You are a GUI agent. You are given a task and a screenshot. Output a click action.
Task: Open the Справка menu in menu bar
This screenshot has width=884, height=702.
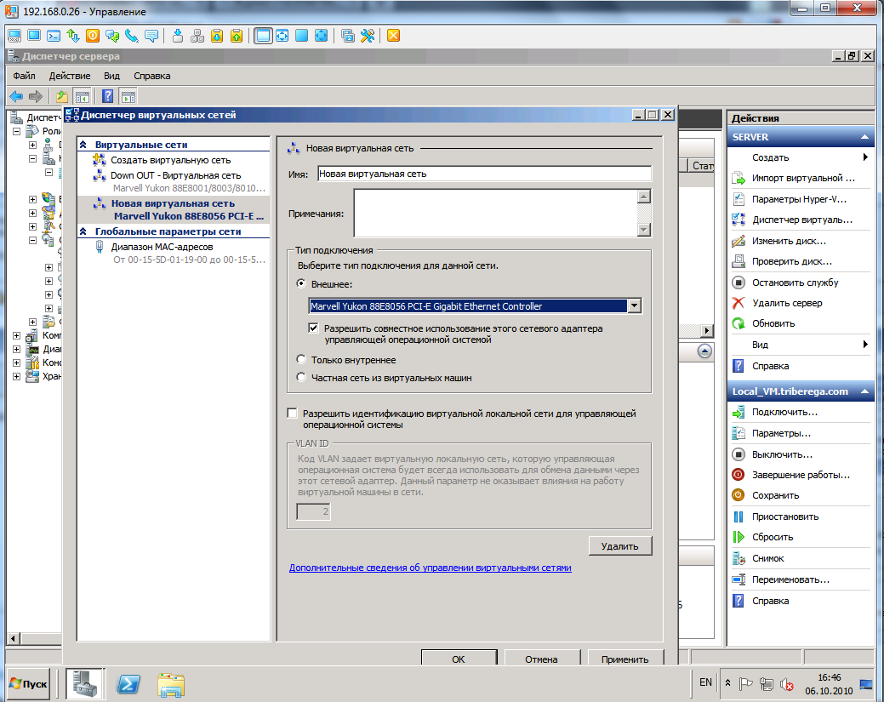pyautogui.click(x=151, y=76)
